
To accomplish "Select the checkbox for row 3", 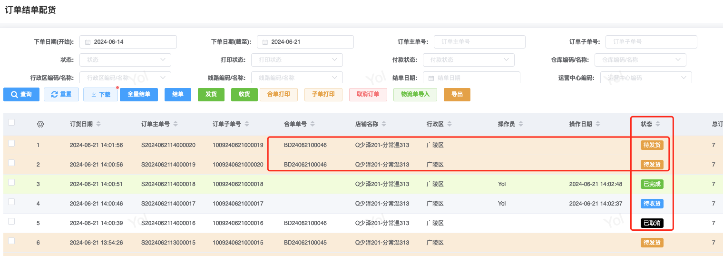I will pos(11,182).
